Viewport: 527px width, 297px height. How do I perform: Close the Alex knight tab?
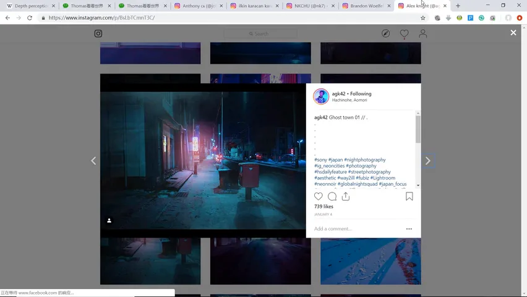coord(445,6)
